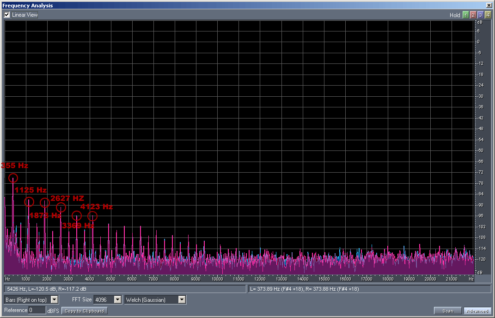This screenshot has width=495, height=318.
Task: Click the Reference dBFS input field
Action: tap(37, 310)
